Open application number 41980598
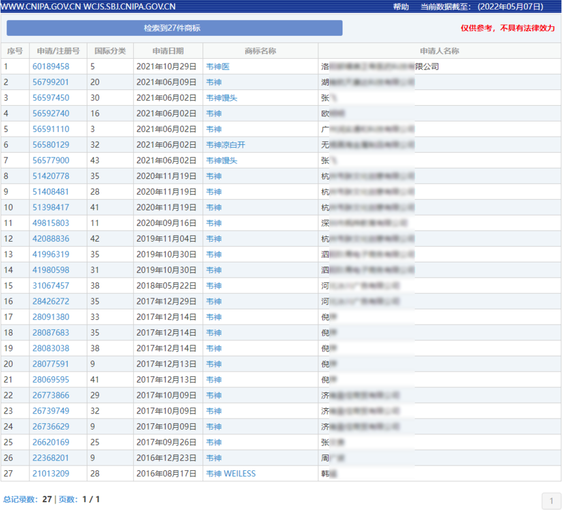Image resolution: width=562 pixels, height=510 pixels. click(51, 270)
